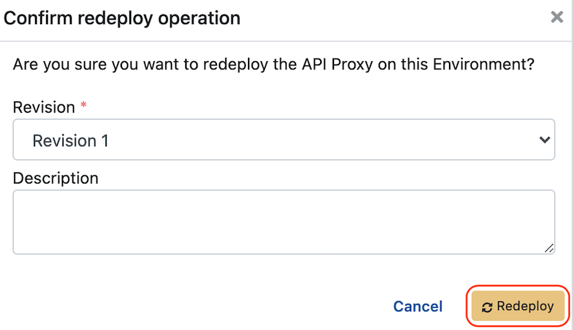Close the confirm redeploy dialog
The image size is (573, 330).
(557, 18)
